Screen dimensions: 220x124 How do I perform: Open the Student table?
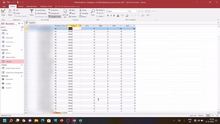8,46
